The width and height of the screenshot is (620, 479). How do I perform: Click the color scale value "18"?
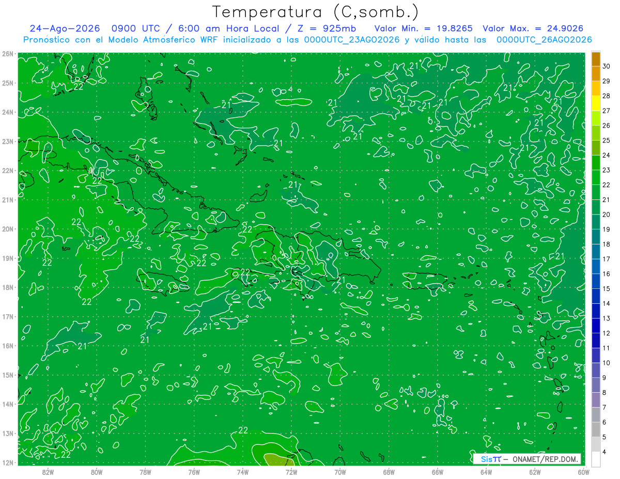[606, 244]
